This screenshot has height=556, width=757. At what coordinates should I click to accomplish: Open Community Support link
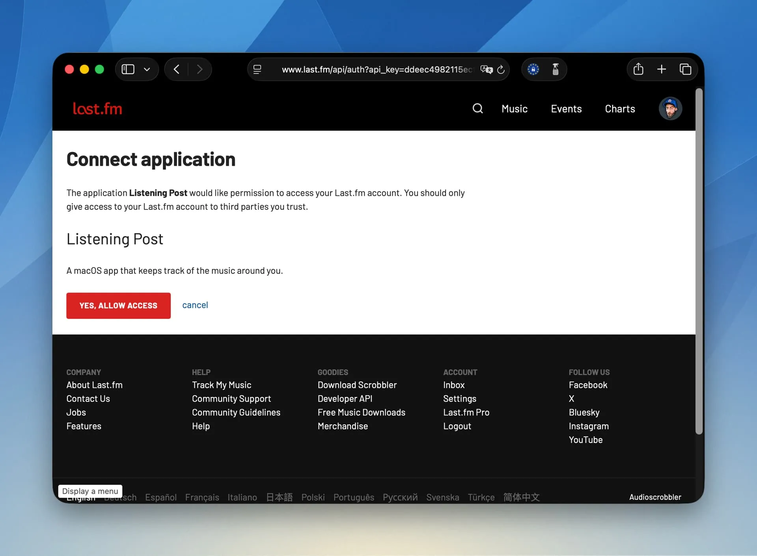pyautogui.click(x=231, y=398)
